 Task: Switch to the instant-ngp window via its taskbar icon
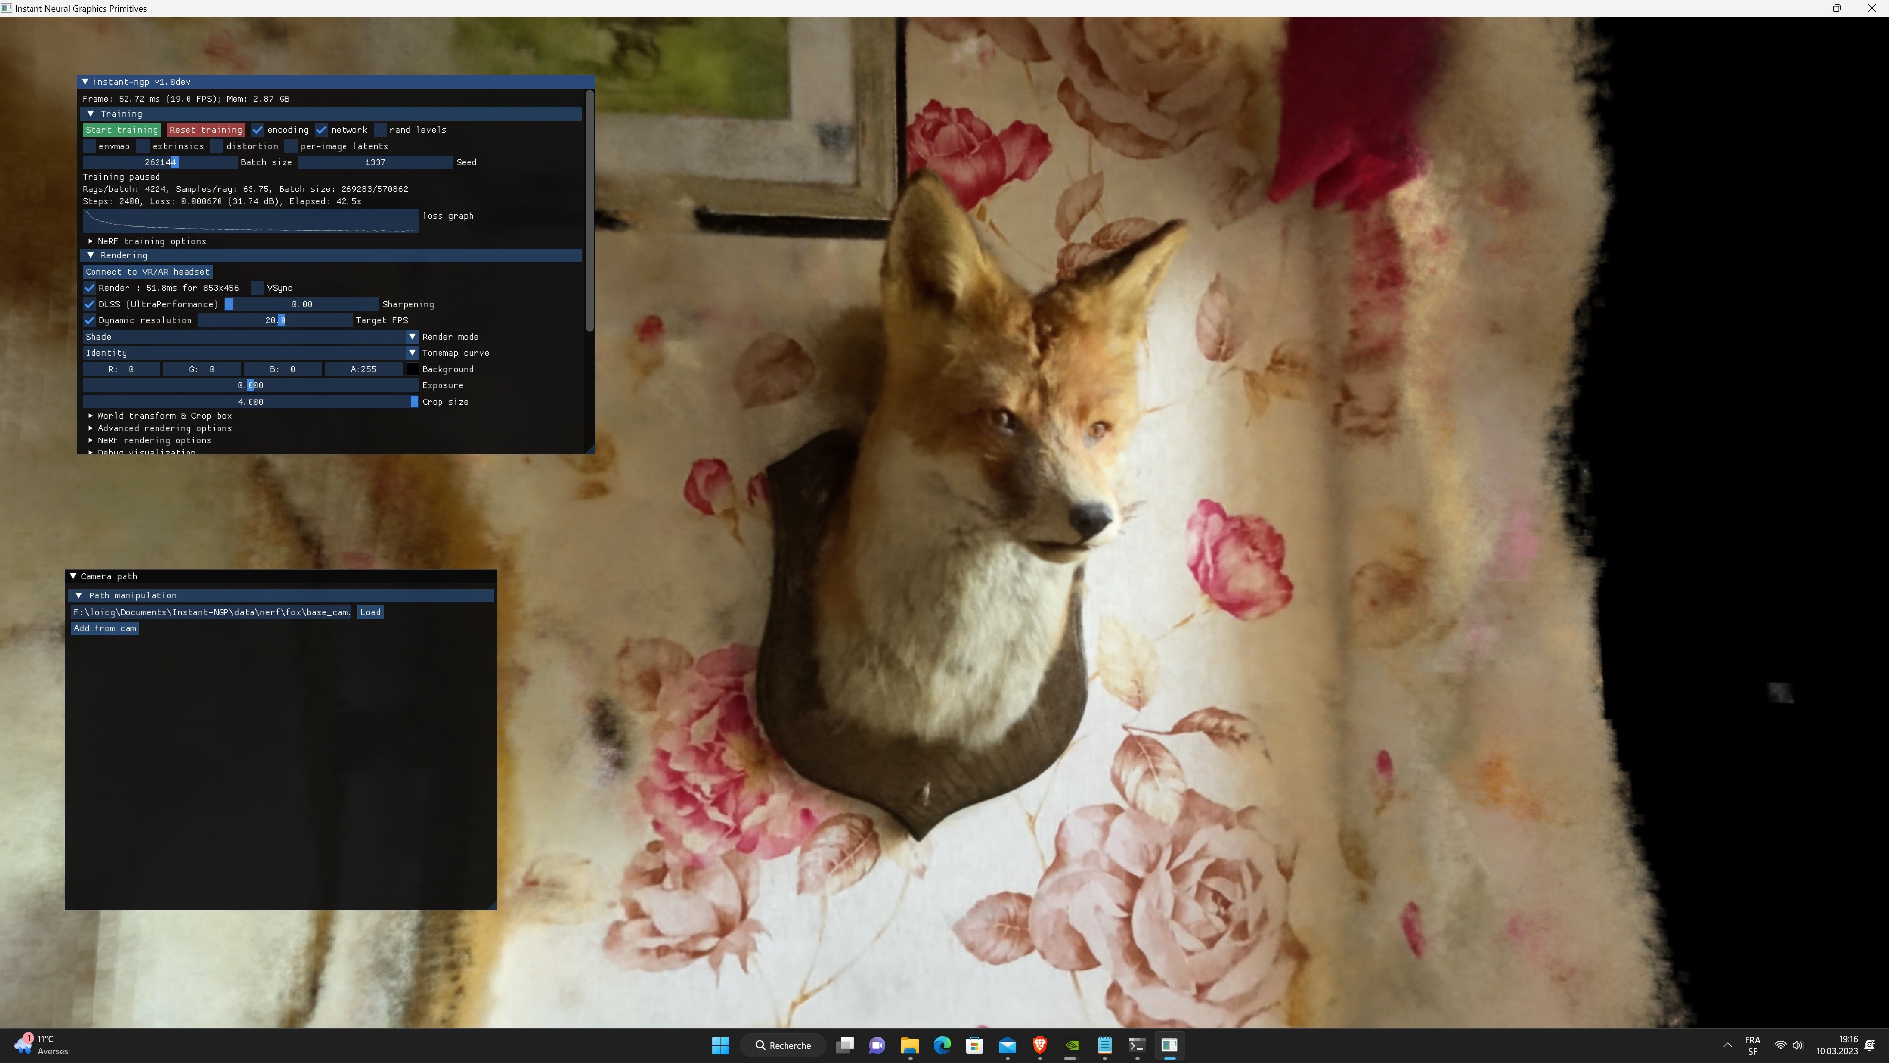coord(1169,1045)
